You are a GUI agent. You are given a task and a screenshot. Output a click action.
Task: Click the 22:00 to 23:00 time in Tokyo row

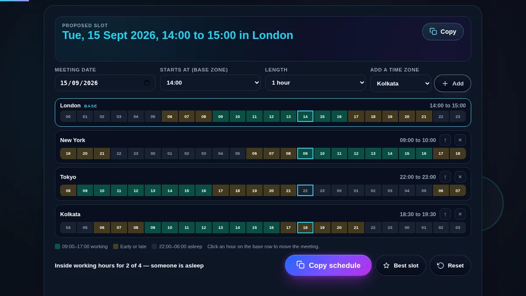pyautogui.click(x=418, y=177)
